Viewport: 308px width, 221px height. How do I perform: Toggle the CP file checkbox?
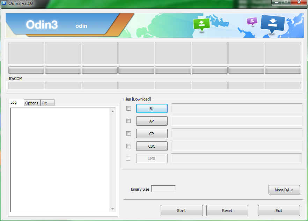129,133
